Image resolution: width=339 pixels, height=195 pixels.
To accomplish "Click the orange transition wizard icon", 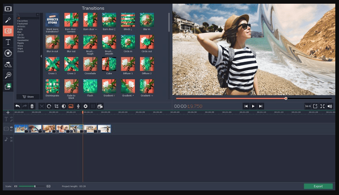I will (71, 106).
